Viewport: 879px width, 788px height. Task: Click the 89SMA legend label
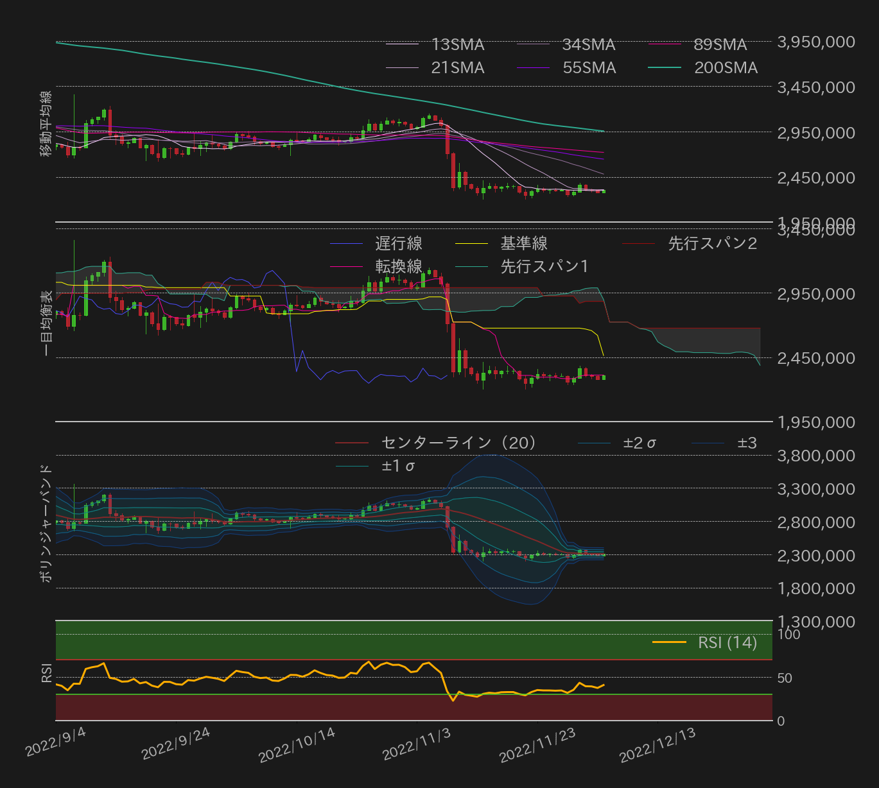(720, 45)
